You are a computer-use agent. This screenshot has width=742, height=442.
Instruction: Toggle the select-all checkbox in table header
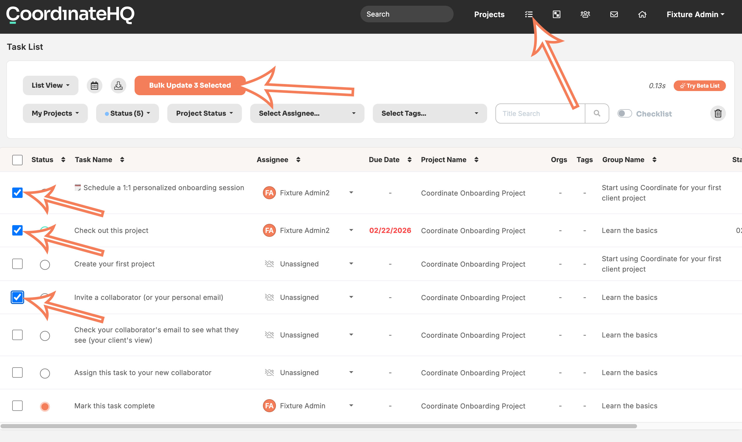[17, 160]
